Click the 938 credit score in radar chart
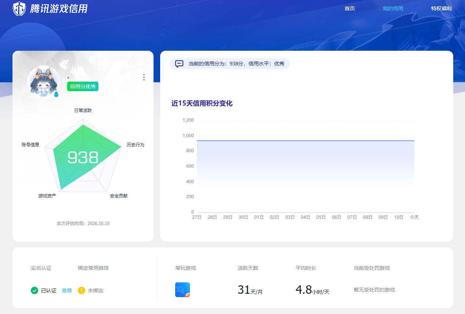The width and height of the screenshot is (465, 314). point(83,157)
